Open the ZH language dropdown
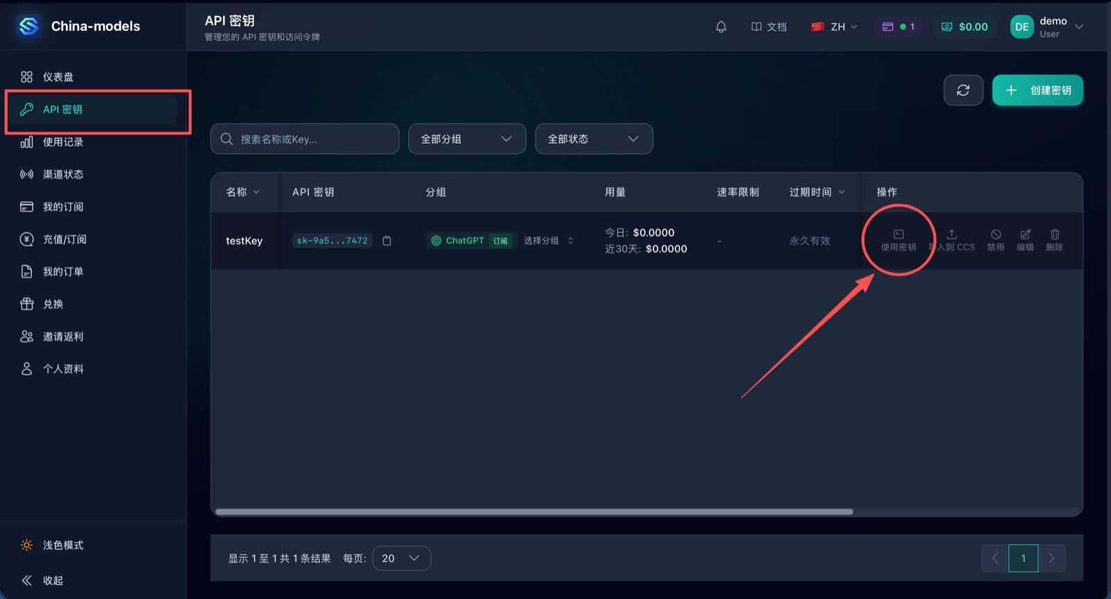The height and width of the screenshot is (599, 1111). (835, 27)
